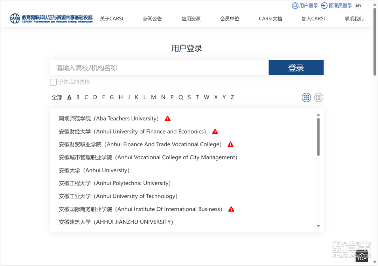Image resolution: width=378 pixels, height=266 pixels.
Task: Choose 安徽财贸职业学院 from the list
Action: (140, 144)
